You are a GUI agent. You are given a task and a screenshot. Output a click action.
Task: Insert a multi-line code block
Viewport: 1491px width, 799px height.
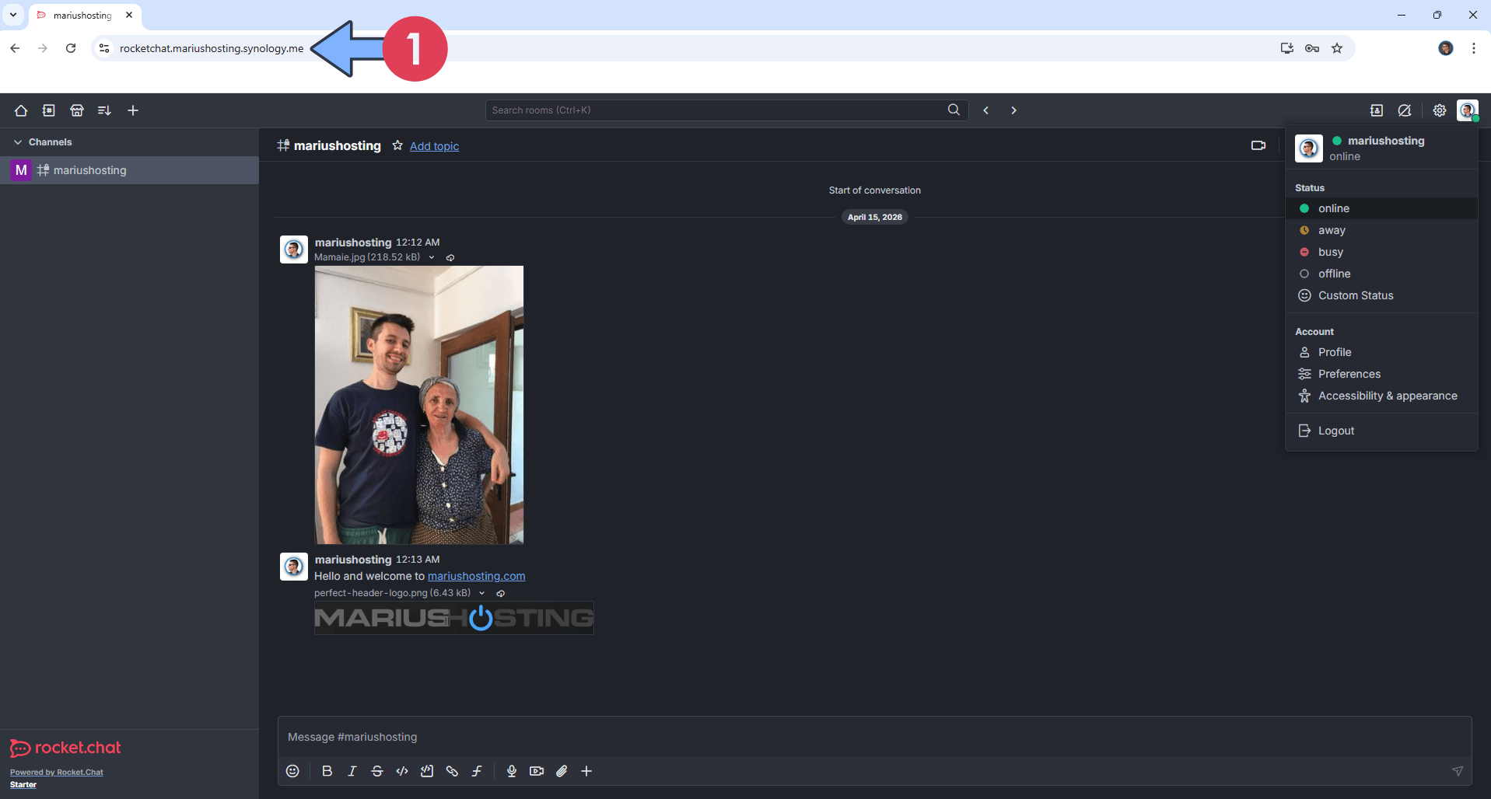(x=427, y=771)
